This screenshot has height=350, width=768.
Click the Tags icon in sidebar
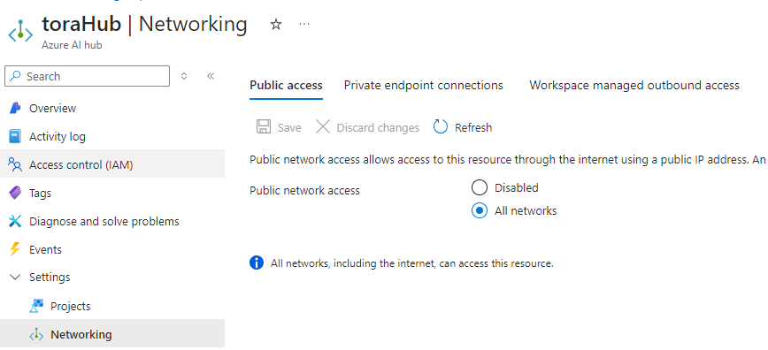15,193
